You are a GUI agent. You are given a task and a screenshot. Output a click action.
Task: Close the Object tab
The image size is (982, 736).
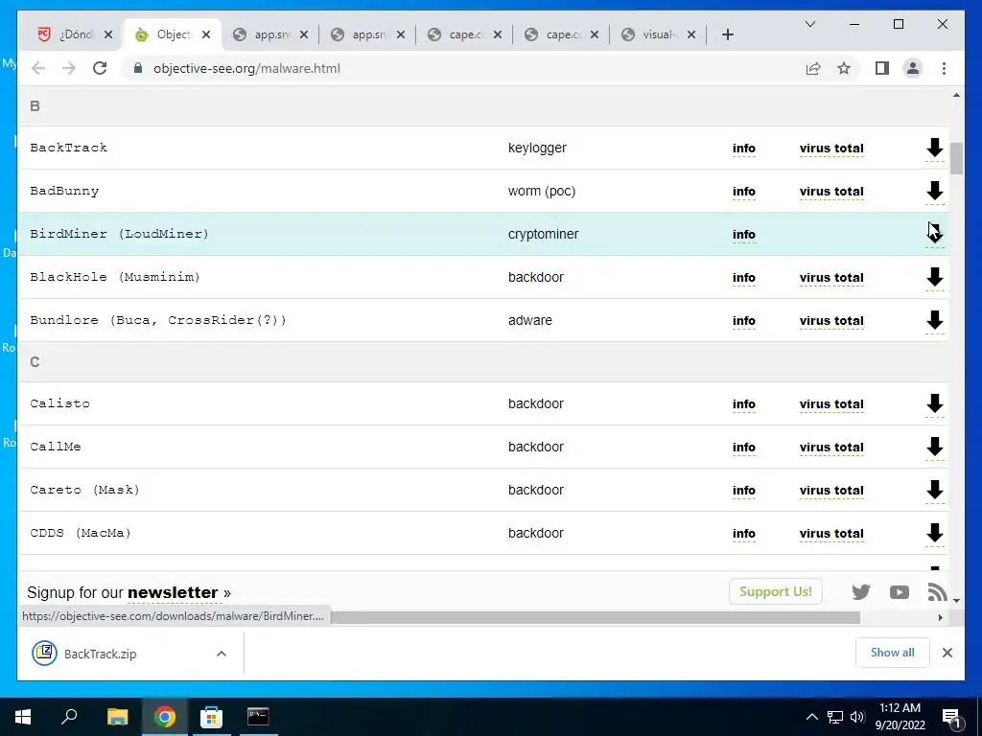coord(206,35)
